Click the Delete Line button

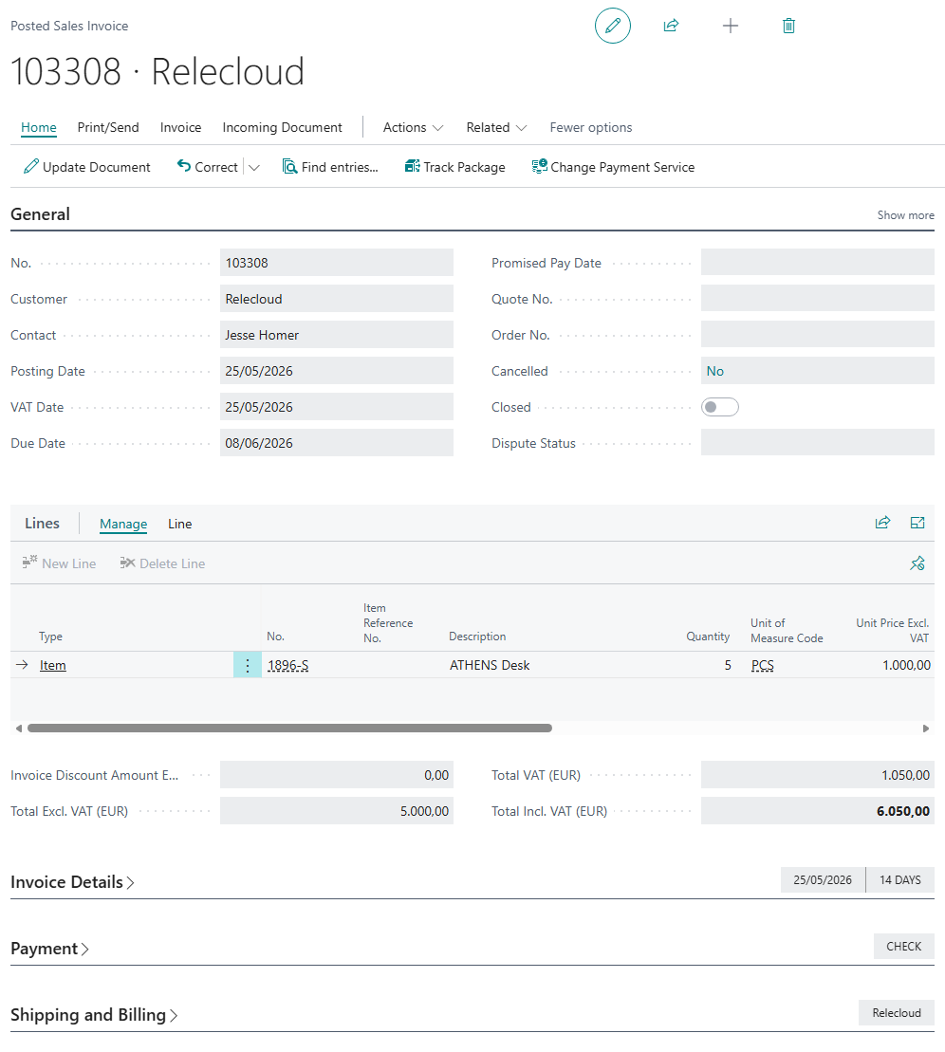[162, 563]
